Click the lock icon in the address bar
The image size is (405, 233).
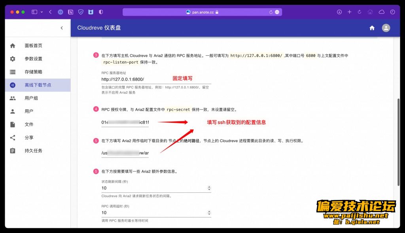pos(217,12)
